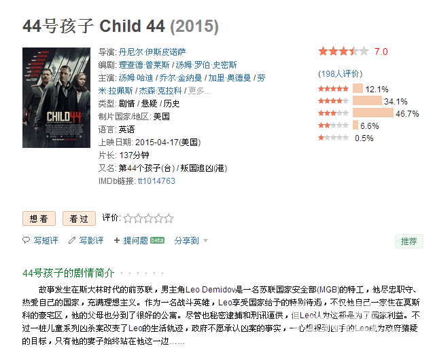Screen dimensions: 435x361
Task: Rate the movie one star
Action: point(128,218)
